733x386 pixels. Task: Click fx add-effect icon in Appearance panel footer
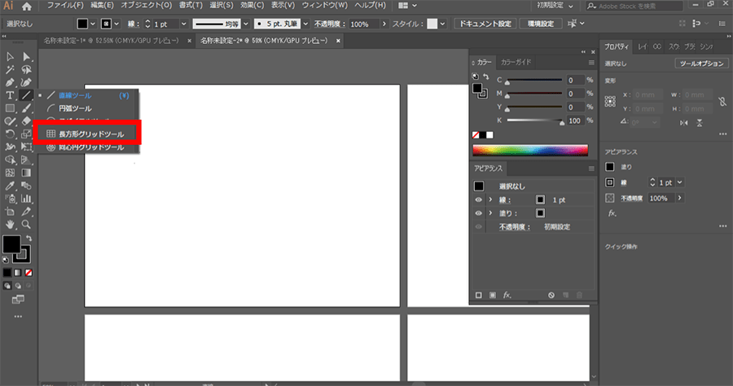pyautogui.click(x=507, y=296)
